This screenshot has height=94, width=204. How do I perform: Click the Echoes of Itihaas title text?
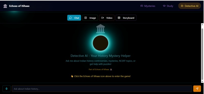[19, 6]
